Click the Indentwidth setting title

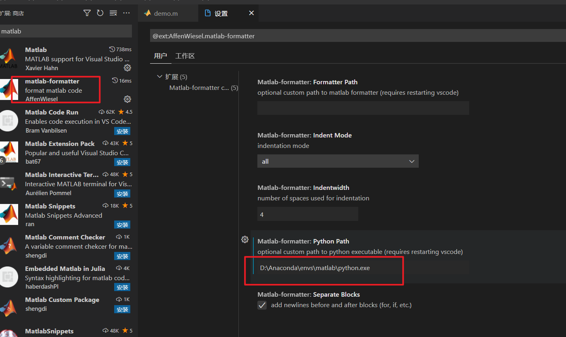point(303,187)
